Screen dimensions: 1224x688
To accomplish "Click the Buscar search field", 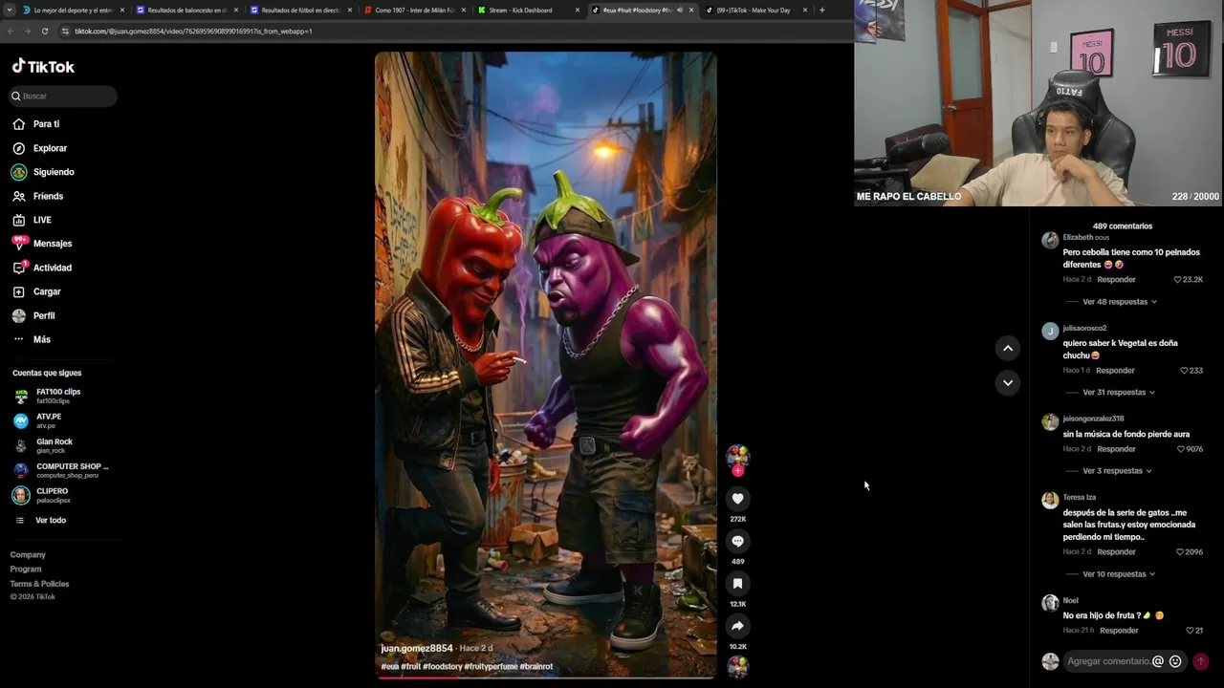I will click(63, 96).
